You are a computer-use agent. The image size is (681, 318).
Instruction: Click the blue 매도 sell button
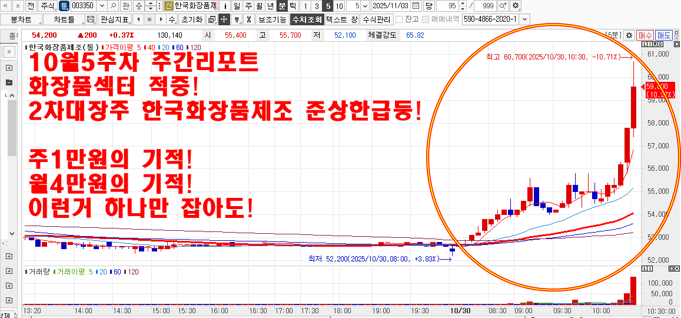pos(663,35)
